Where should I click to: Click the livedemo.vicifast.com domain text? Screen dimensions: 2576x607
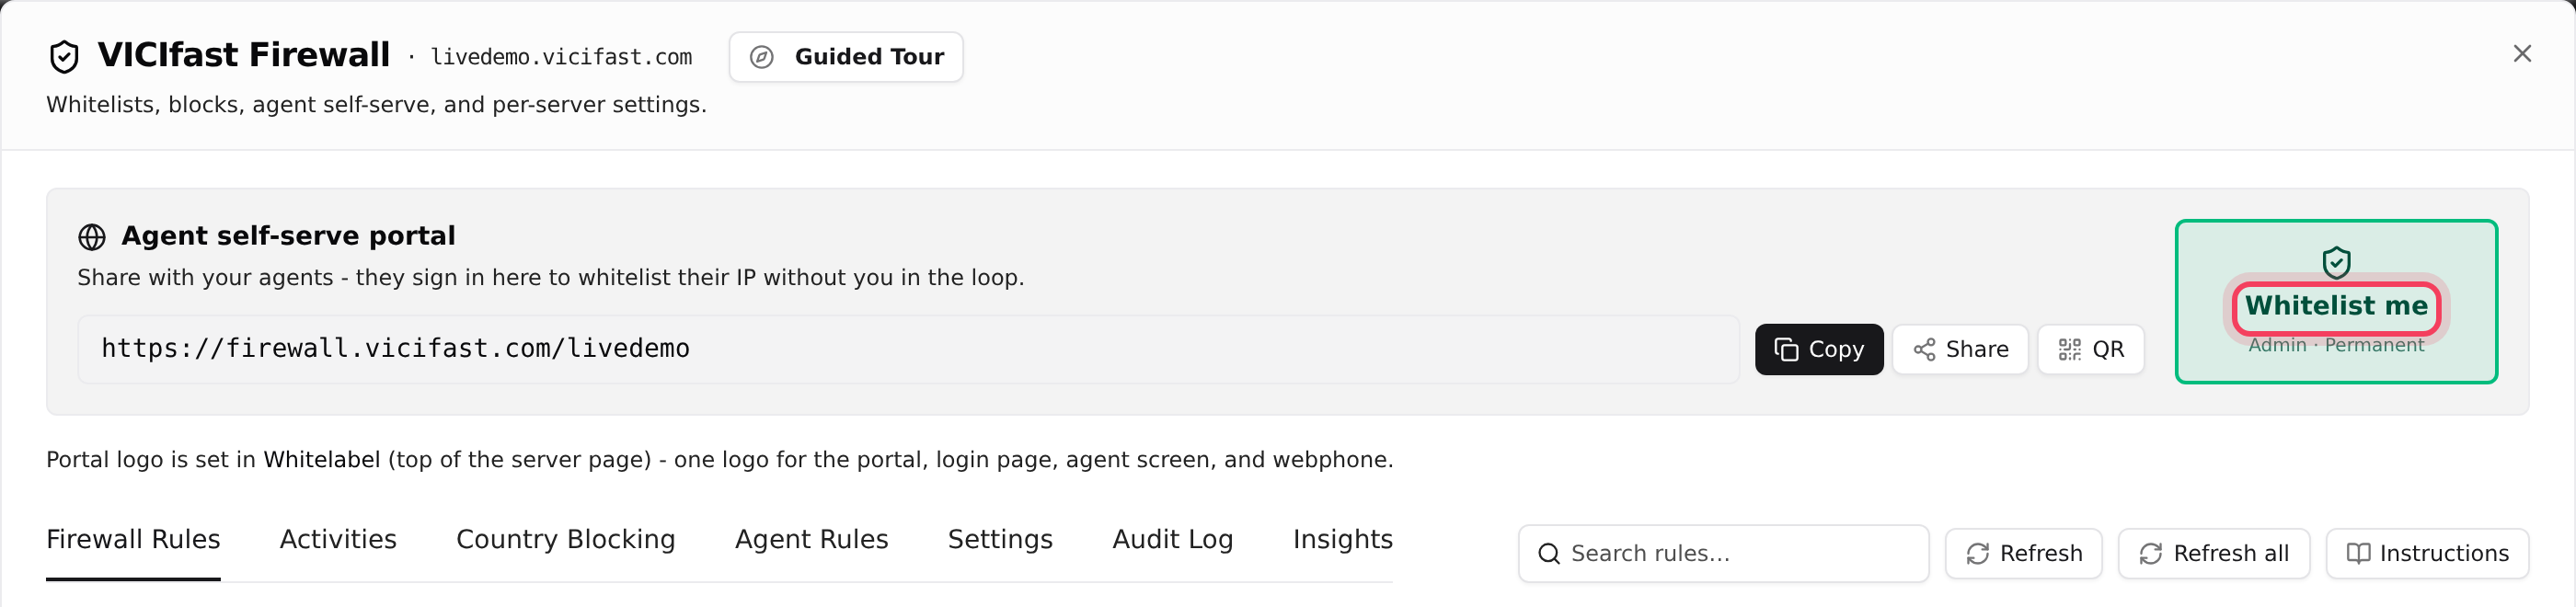point(561,57)
